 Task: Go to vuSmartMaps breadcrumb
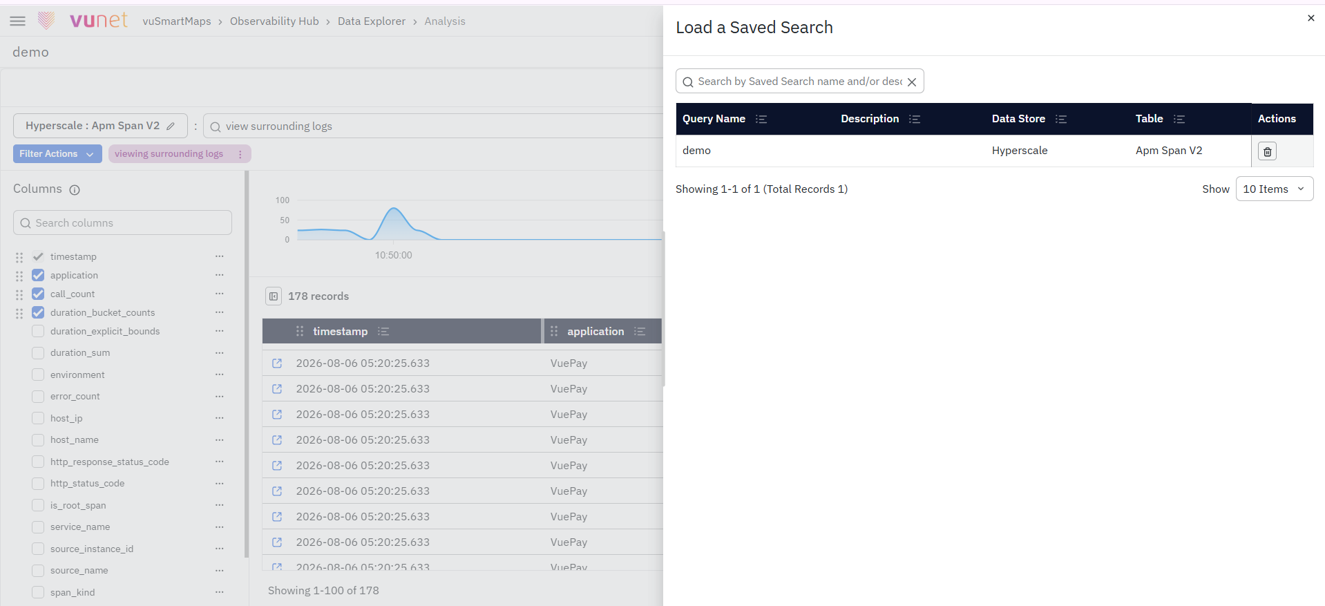point(177,21)
